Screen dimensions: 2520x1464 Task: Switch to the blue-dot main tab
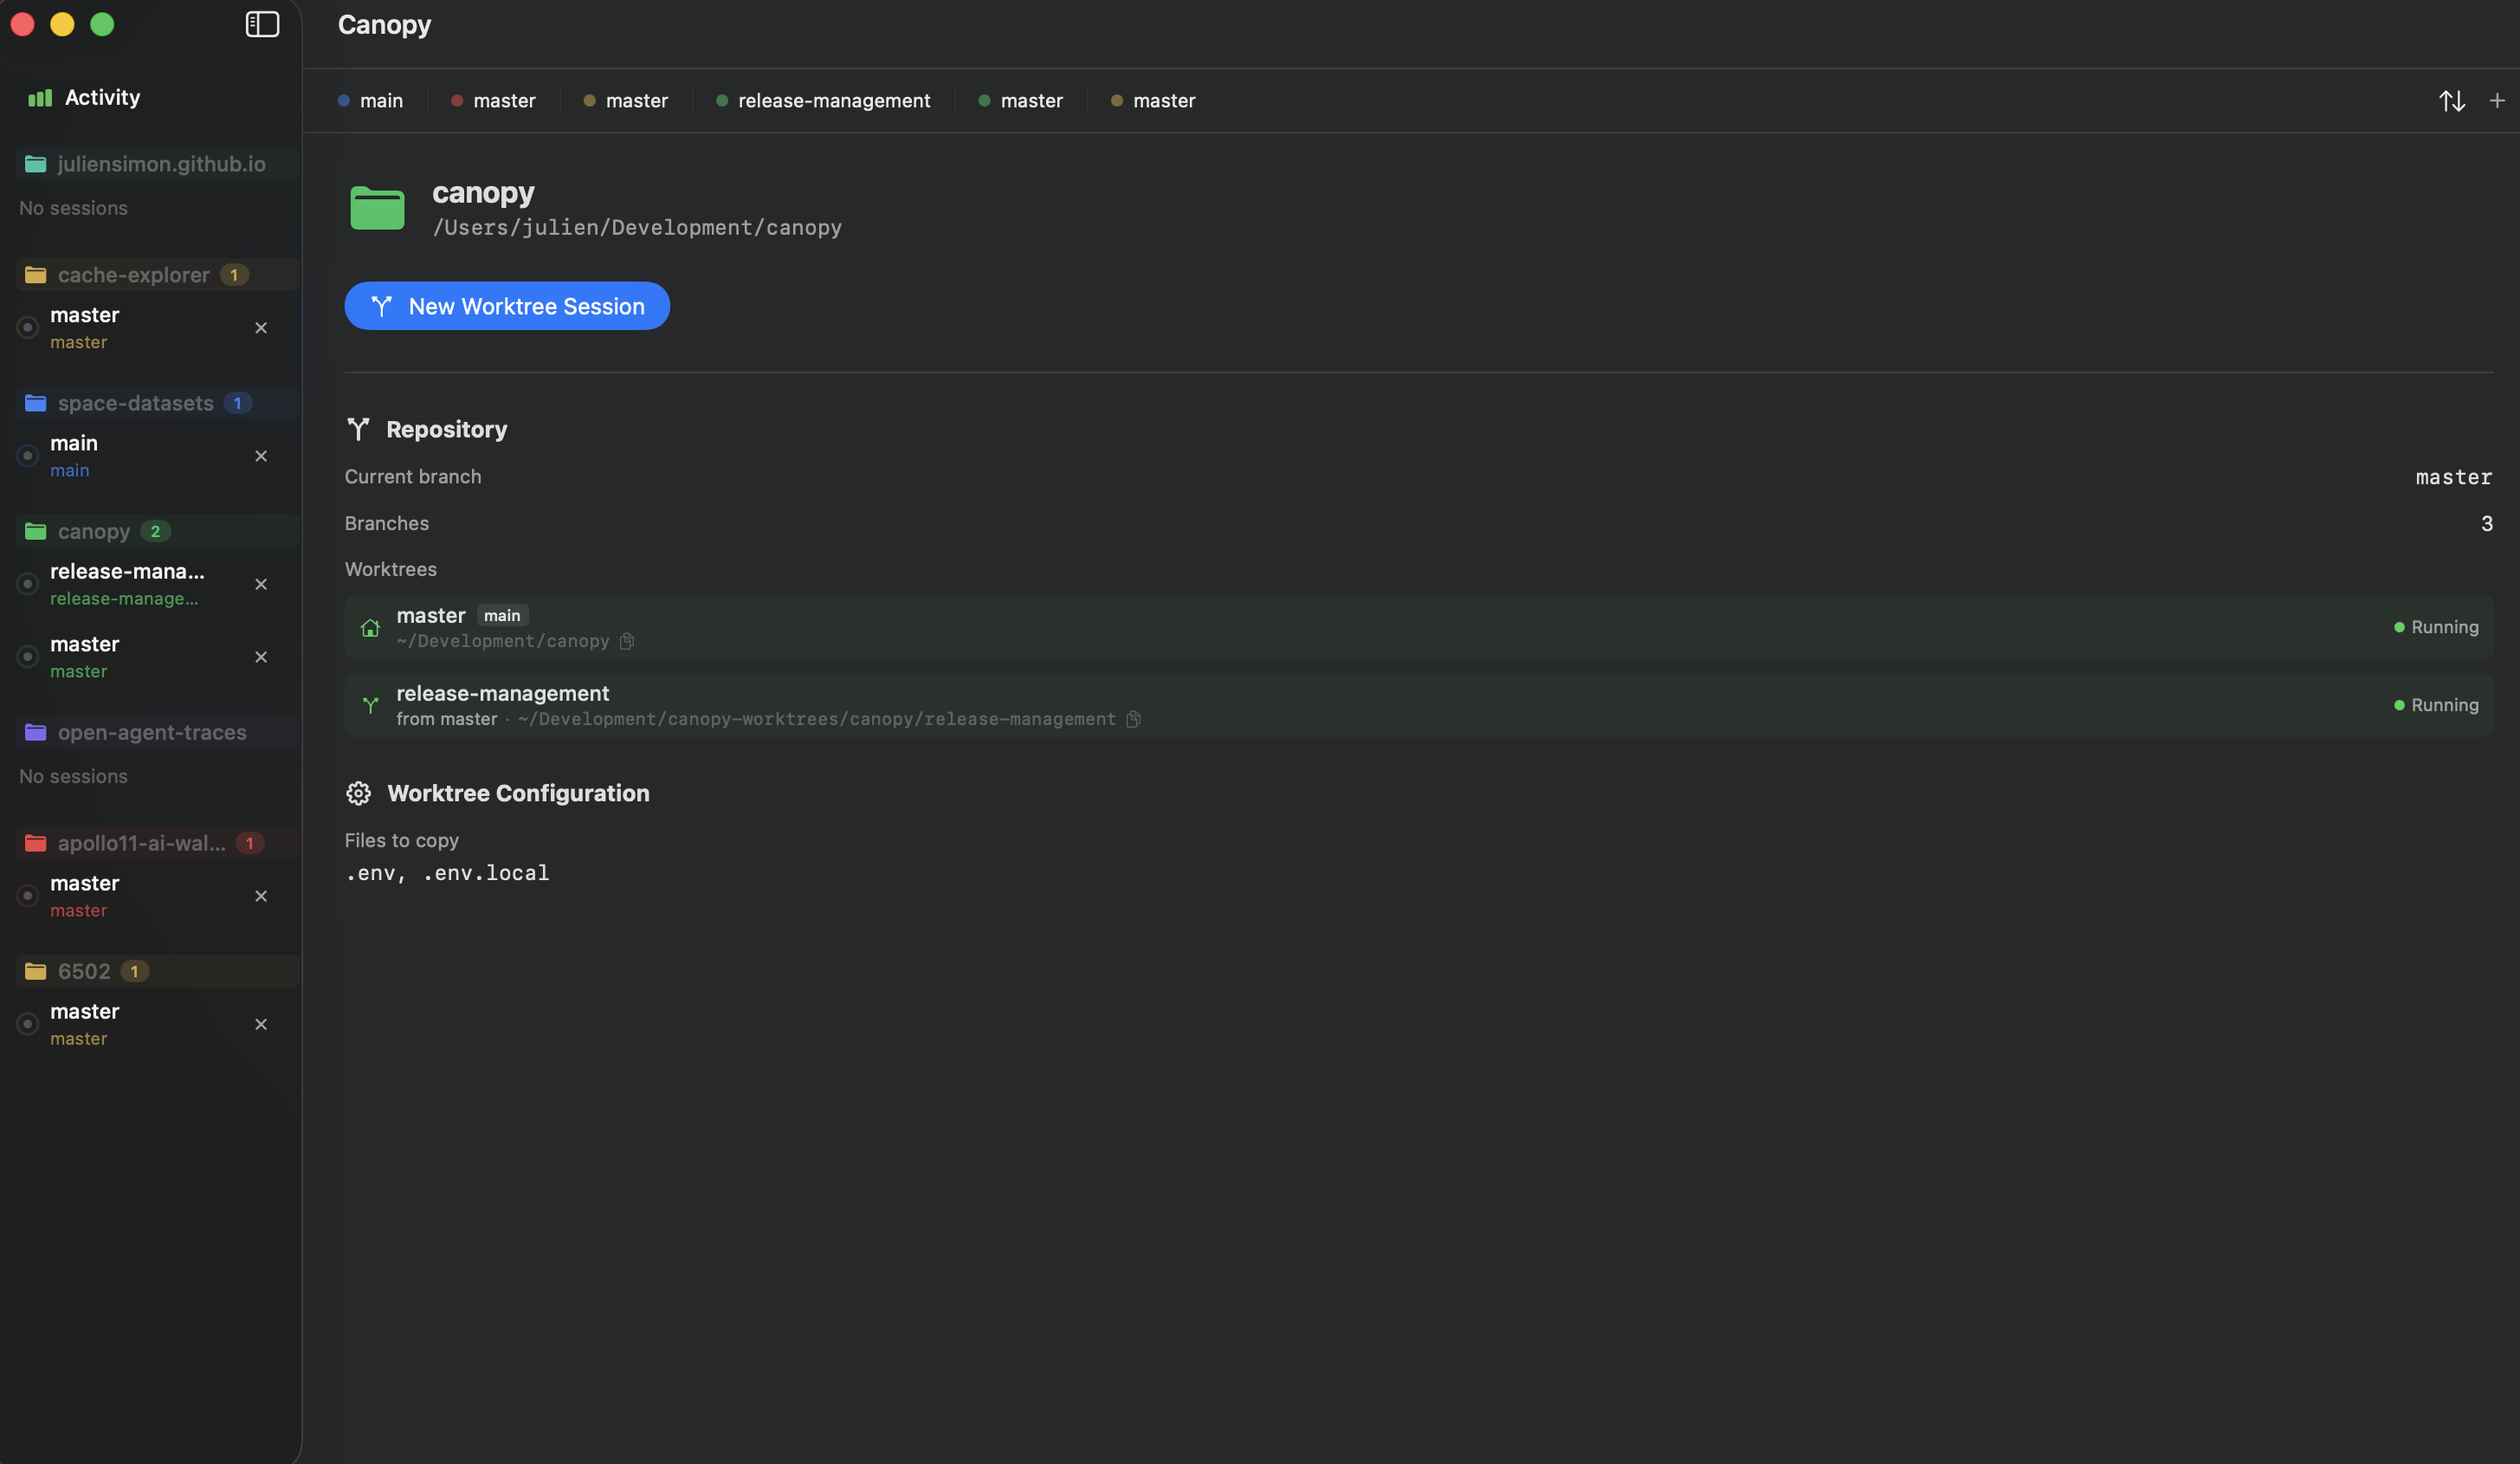(370, 101)
